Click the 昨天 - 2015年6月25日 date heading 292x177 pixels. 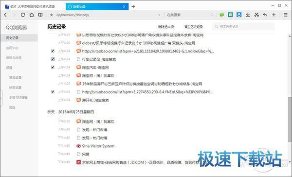pos(71,112)
